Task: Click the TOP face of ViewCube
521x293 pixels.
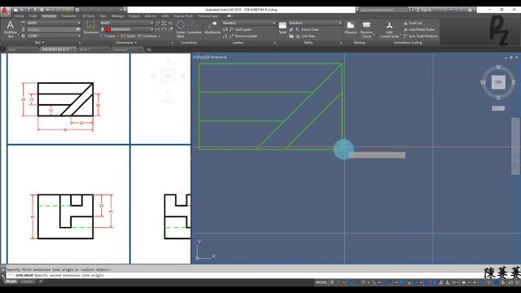Action: [498, 82]
